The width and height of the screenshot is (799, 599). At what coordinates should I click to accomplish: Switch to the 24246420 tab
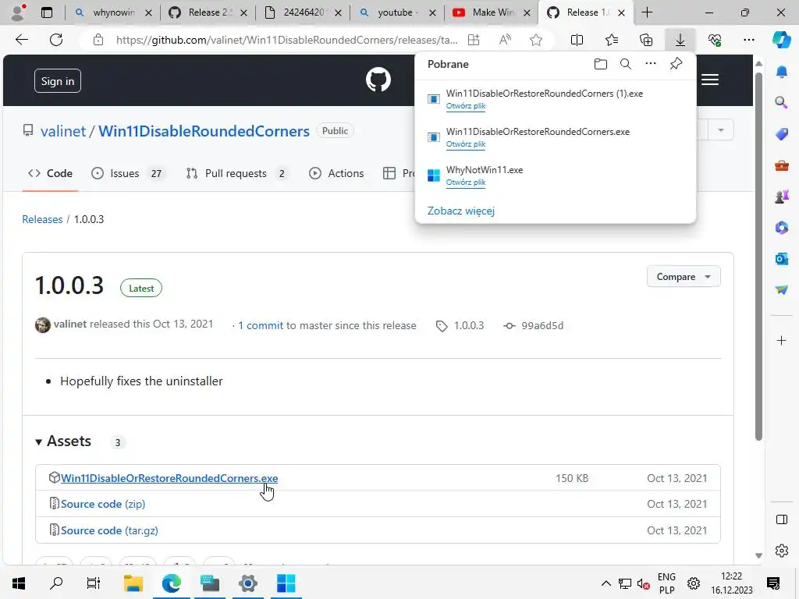pos(304,12)
